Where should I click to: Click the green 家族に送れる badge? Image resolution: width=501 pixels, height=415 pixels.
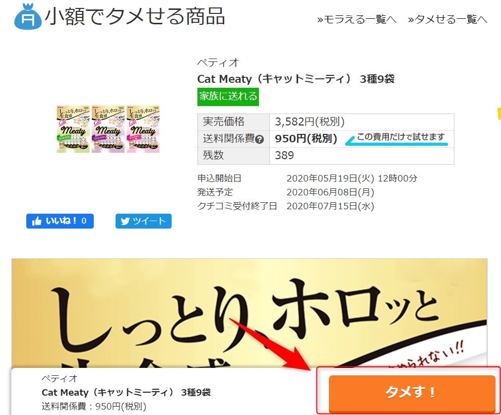tap(228, 97)
